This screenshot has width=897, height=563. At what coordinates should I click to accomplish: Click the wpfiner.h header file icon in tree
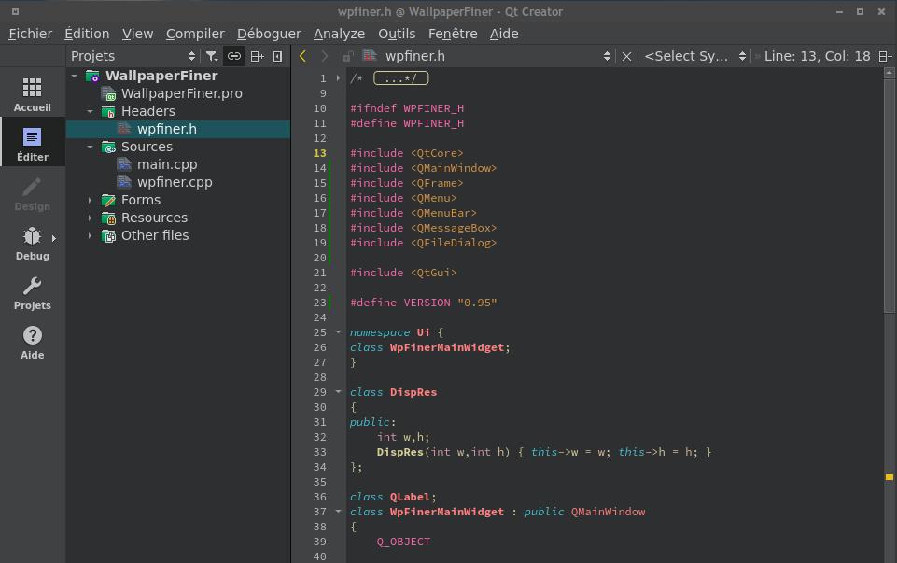[x=124, y=129]
